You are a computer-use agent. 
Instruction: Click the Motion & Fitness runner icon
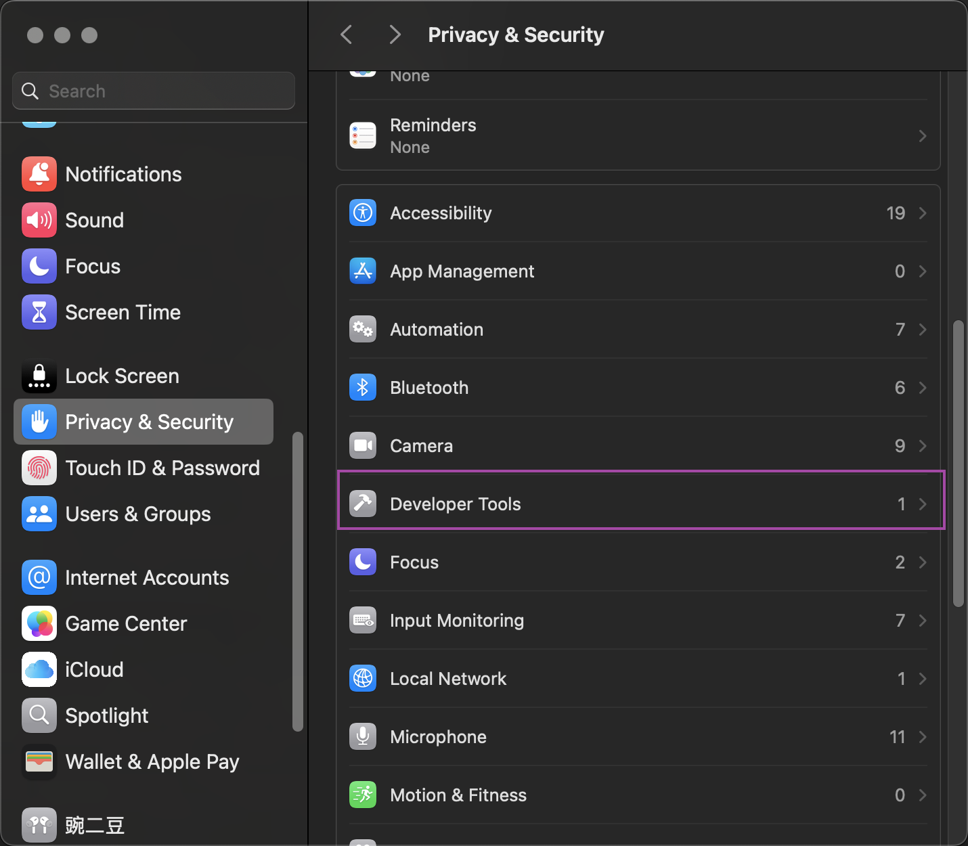pos(363,795)
